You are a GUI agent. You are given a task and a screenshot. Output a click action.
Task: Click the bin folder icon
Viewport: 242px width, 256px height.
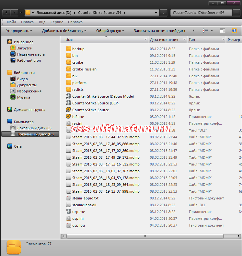(69, 56)
